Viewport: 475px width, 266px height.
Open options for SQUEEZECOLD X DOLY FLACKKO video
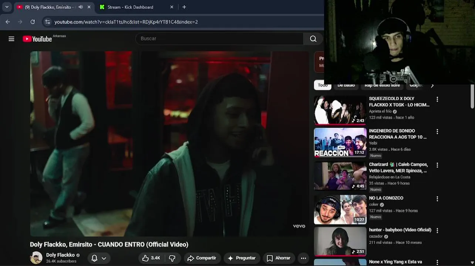[437, 99]
